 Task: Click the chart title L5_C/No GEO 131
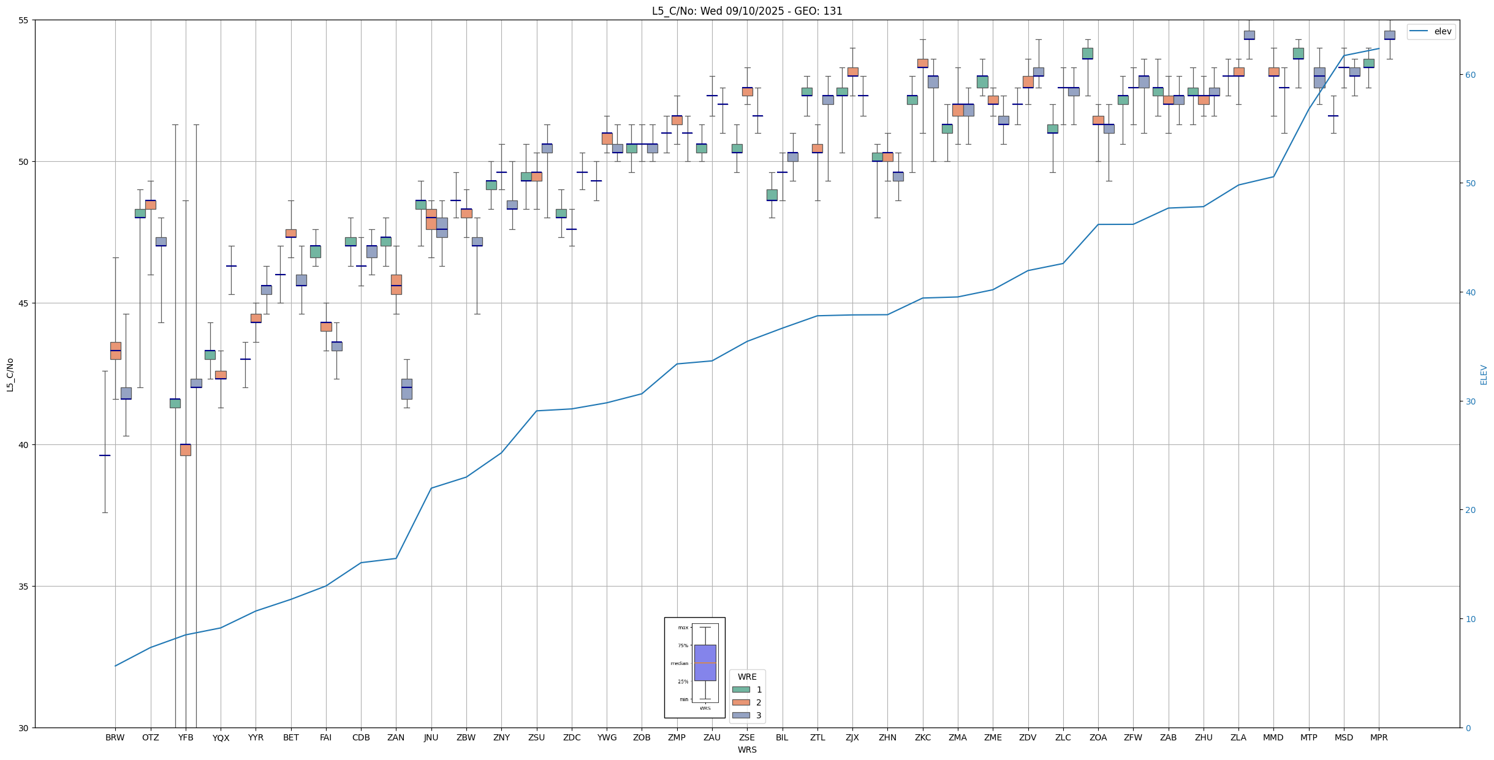pyautogui.click(x=746, y=11)
